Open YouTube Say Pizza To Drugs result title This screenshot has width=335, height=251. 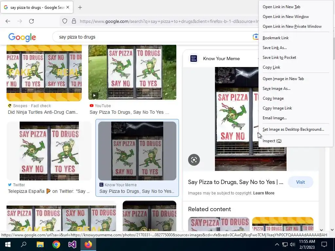(129, 112)
